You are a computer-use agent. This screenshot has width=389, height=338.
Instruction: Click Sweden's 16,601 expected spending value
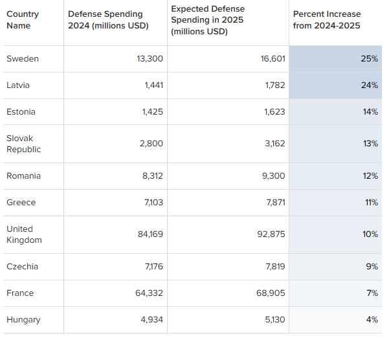coord(272,59)
